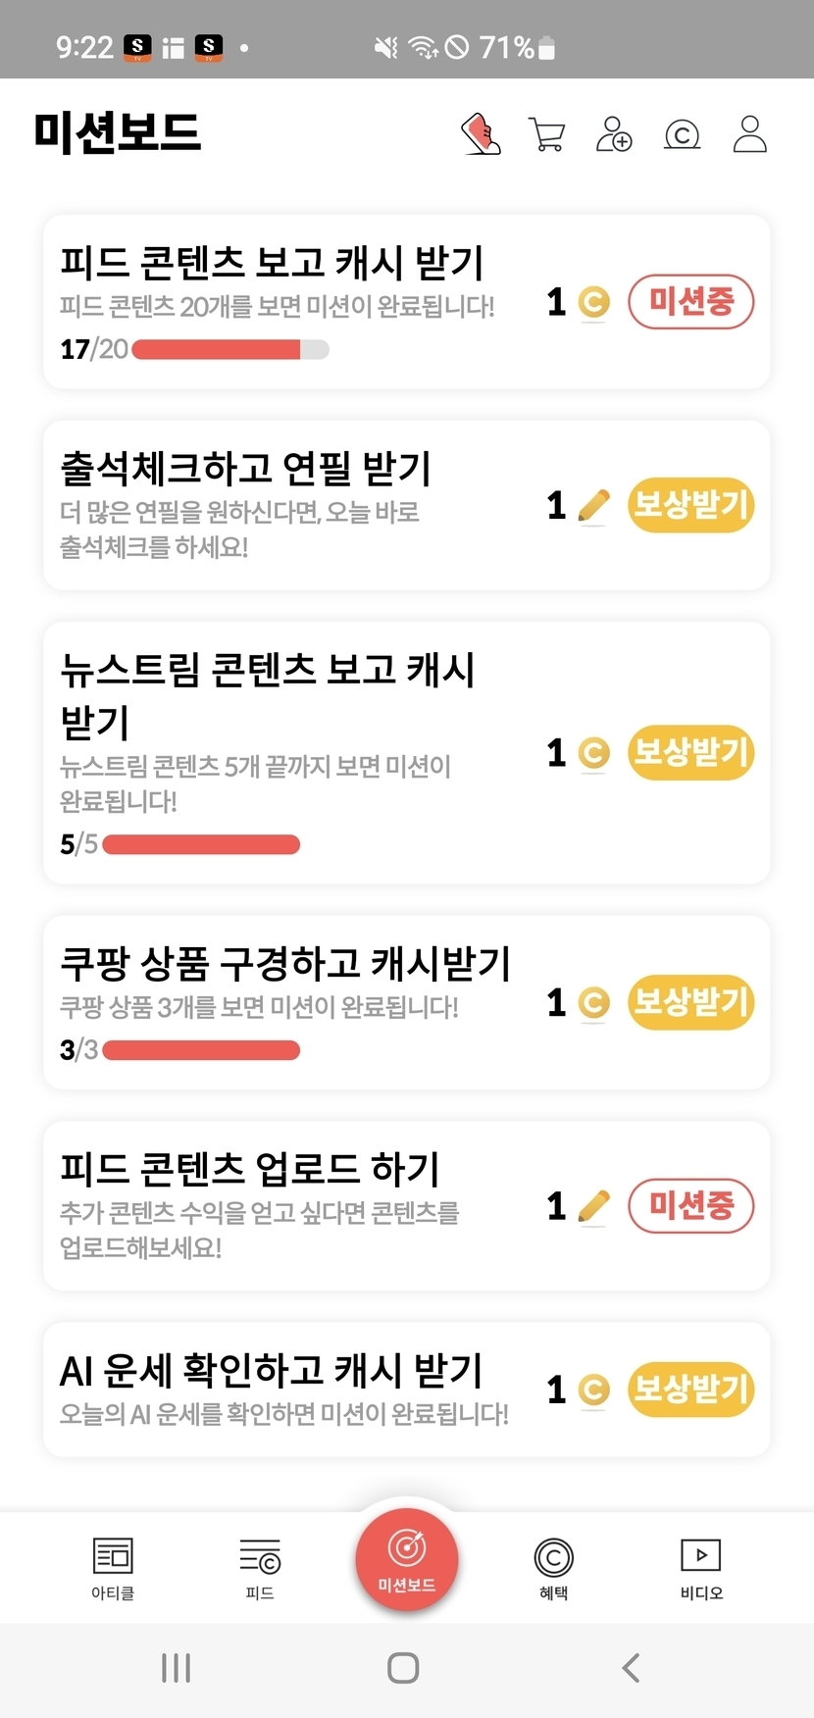Open the user profile icon

coord(750,134)
